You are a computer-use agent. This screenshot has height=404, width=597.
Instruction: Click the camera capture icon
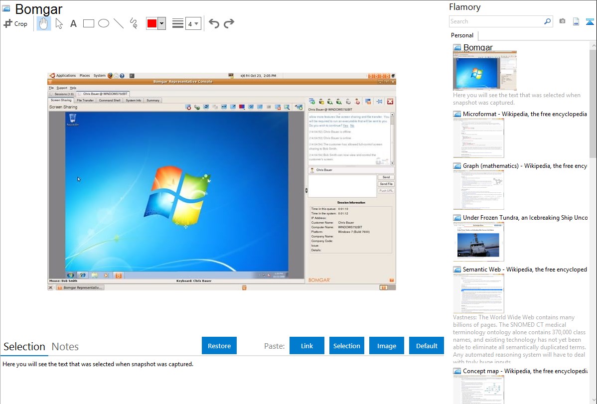pyautogui.click(x=562, y=21)
